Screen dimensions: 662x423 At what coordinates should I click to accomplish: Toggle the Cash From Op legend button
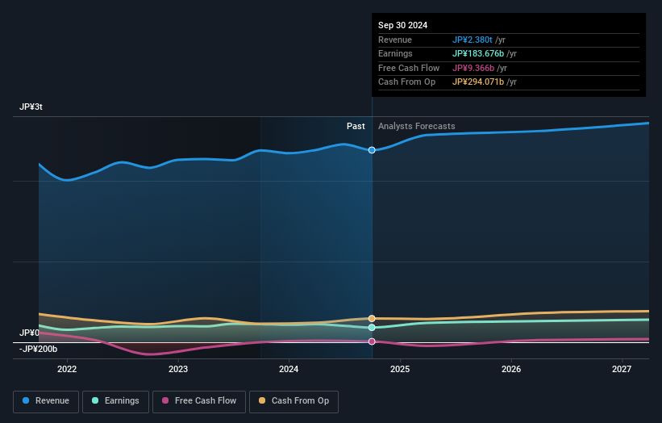[294, 401]
